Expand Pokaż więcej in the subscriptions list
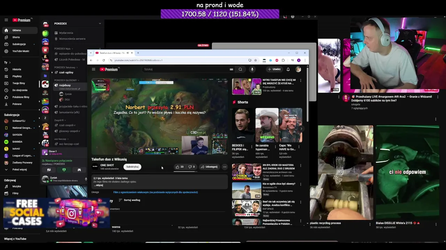The height and width of the screenshot is (250, 446). [19, 169]
